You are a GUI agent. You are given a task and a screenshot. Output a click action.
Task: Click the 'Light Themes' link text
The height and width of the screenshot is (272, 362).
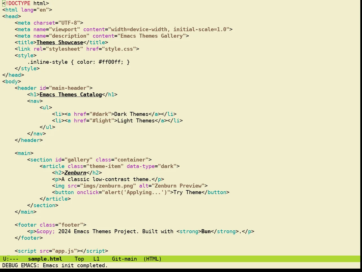pos(136,121)
